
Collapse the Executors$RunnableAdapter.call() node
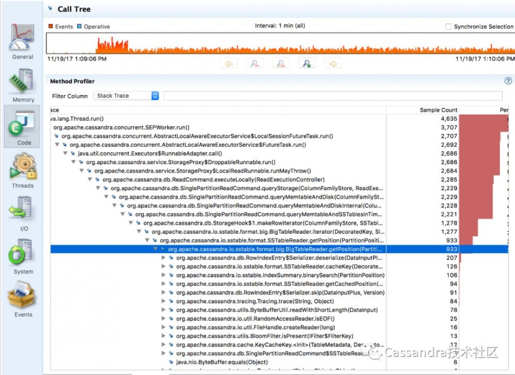(x=65, y=154)
